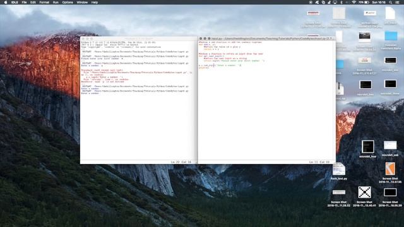Open Notification Center list icon
Viewport: 404px width, 227px height.
coord(398,3)
